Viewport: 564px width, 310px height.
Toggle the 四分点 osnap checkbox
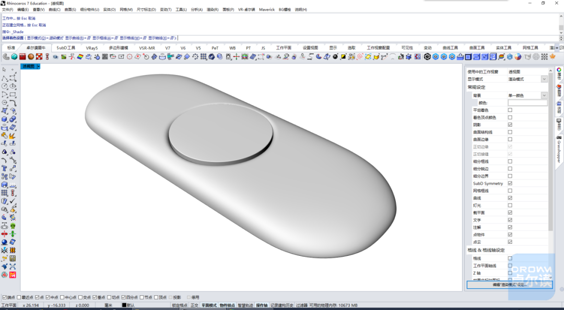click(x=123, y=297)
